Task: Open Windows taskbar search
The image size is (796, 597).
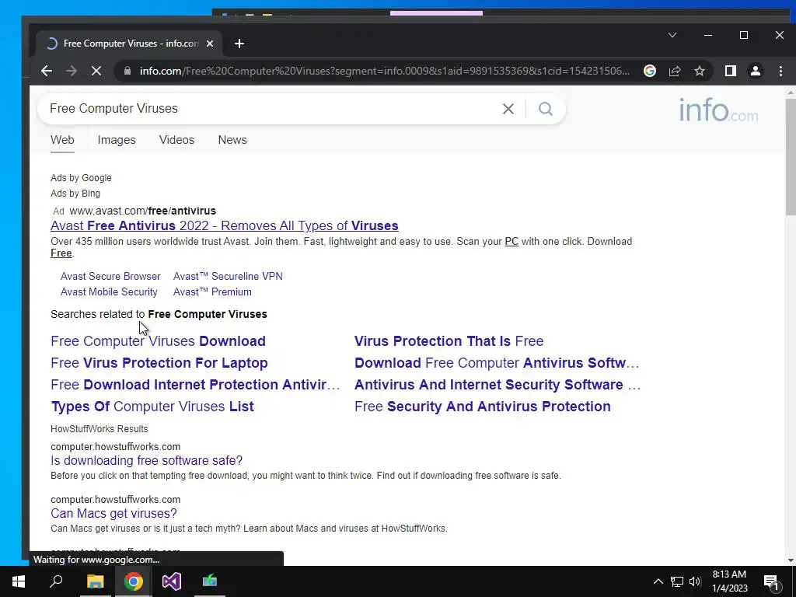Action: pos(56,581)
